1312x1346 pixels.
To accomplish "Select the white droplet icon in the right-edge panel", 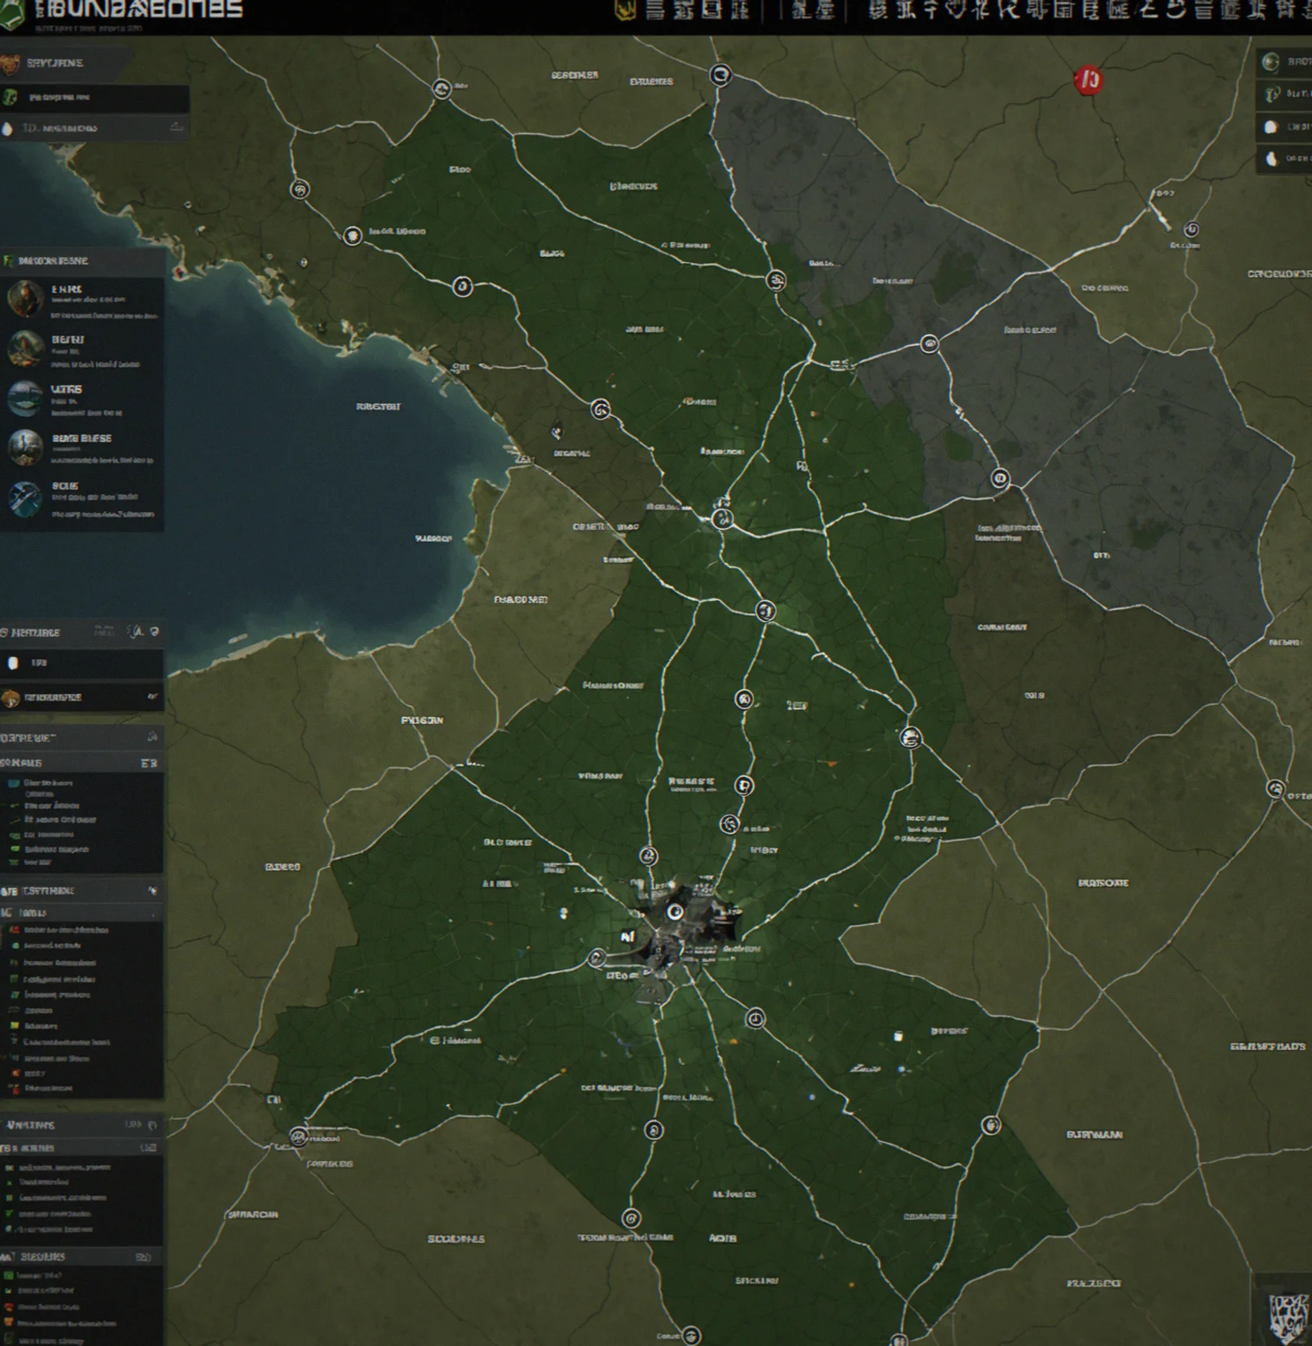I will tap(1271, 159).
